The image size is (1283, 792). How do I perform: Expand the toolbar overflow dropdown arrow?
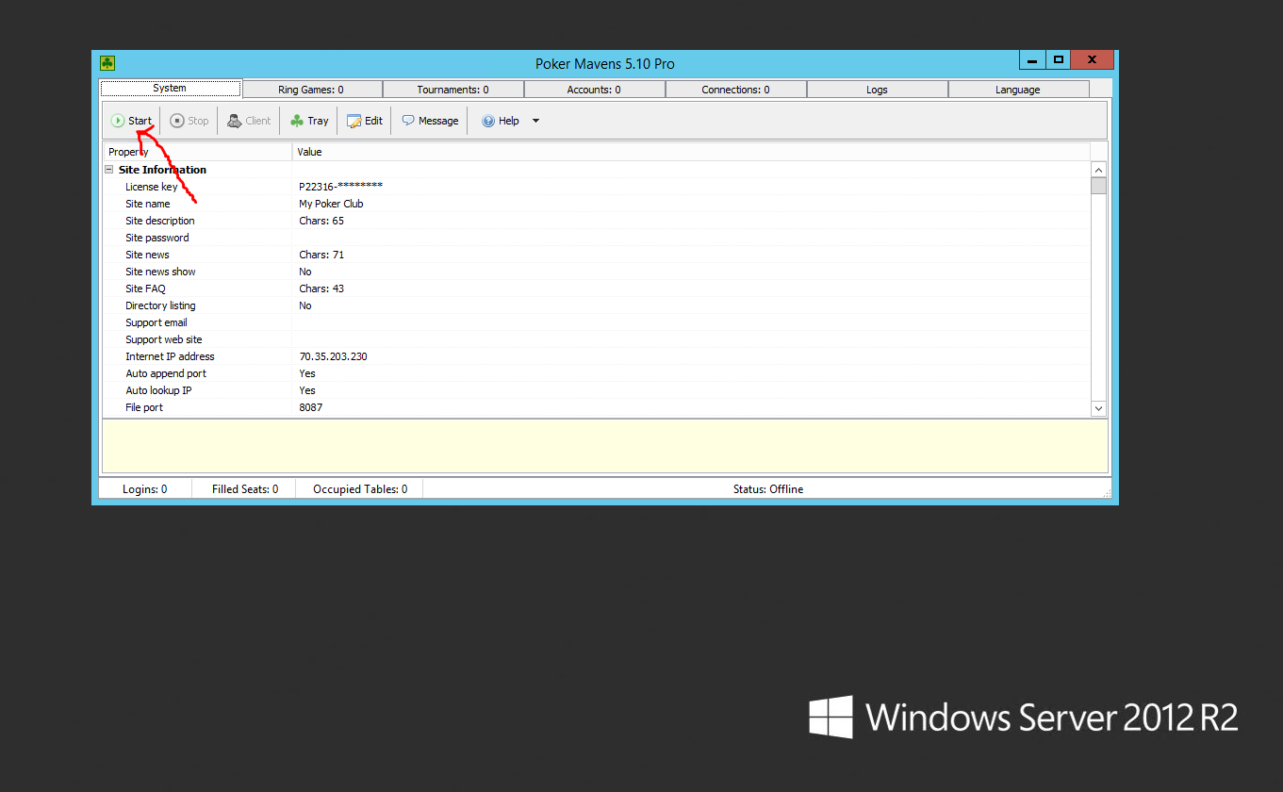click(535, 121)
